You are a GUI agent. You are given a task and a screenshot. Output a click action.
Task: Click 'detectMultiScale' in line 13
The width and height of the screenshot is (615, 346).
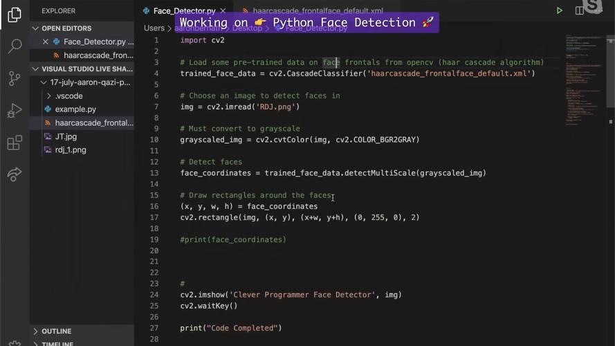tap(380, 173)
